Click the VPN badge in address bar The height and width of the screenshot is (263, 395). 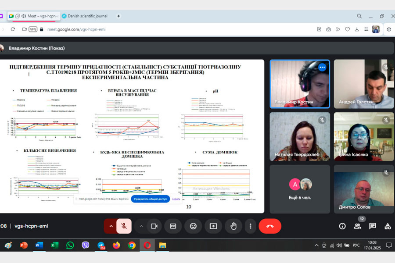[33, 29]
